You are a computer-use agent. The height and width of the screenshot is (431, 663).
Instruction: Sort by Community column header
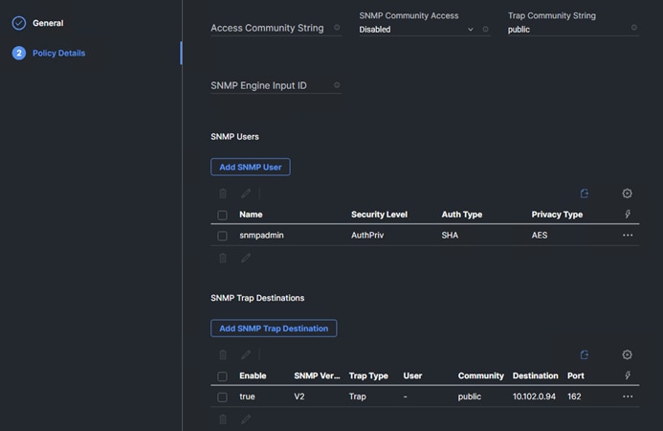[x=481, y=375]
